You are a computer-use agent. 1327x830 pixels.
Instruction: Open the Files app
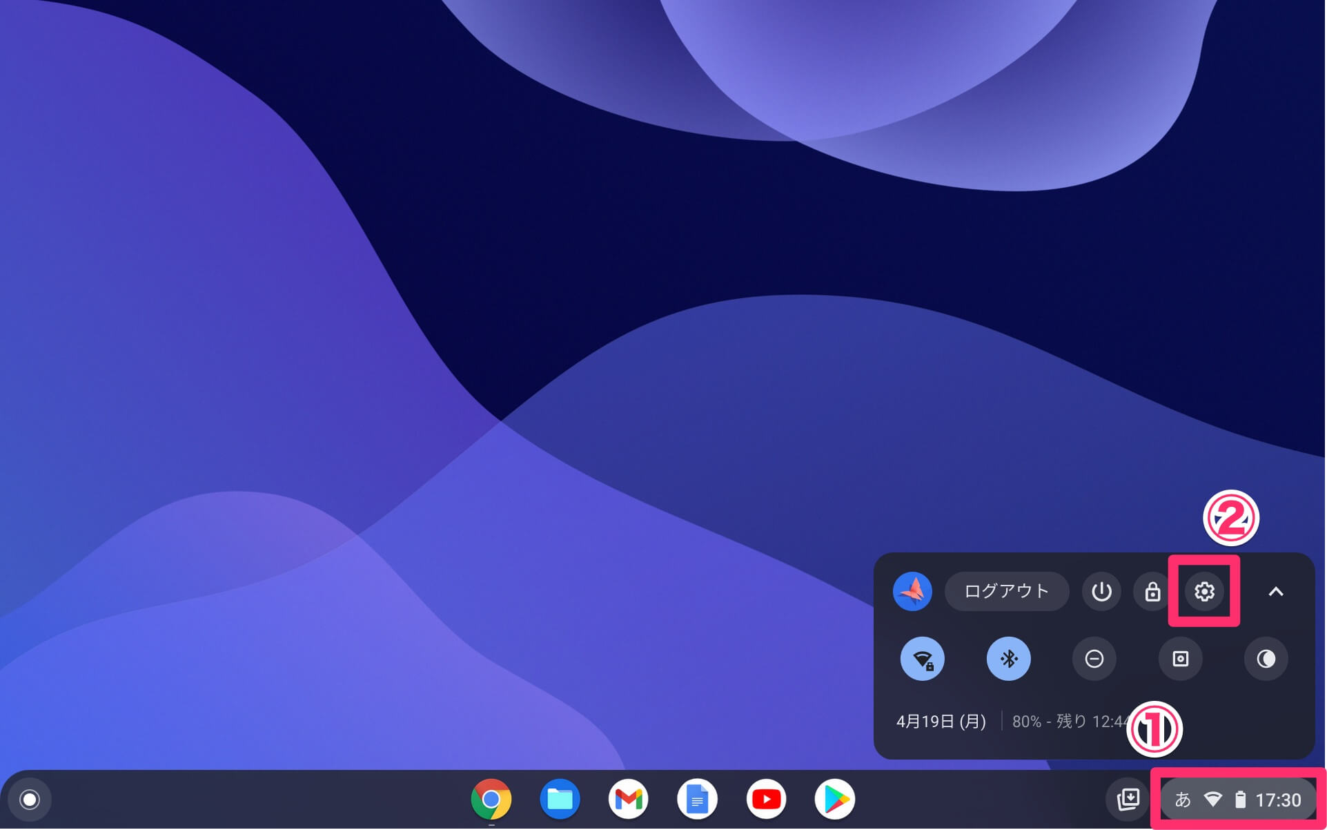[560, 800]
